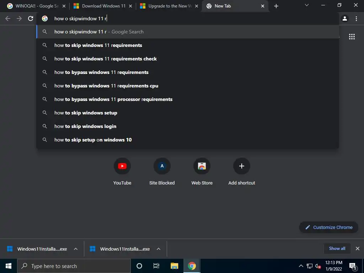Open the YouTube shortcut icon

(x=122, y=166)
